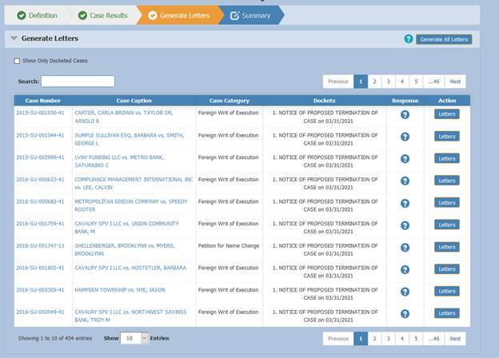Click Generate All Letters button
The image size is (499, 358).
tap(444, 39)
